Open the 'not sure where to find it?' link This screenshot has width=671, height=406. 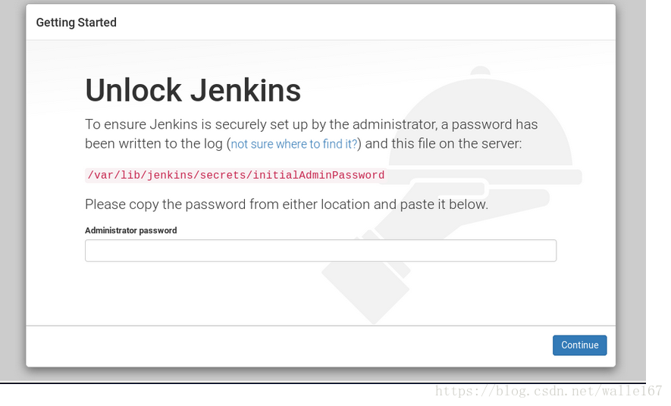(x=293, y=144)
